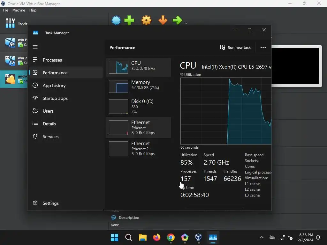
Task: Open the three-dot more options menu
Action: [x=263, y=48]
